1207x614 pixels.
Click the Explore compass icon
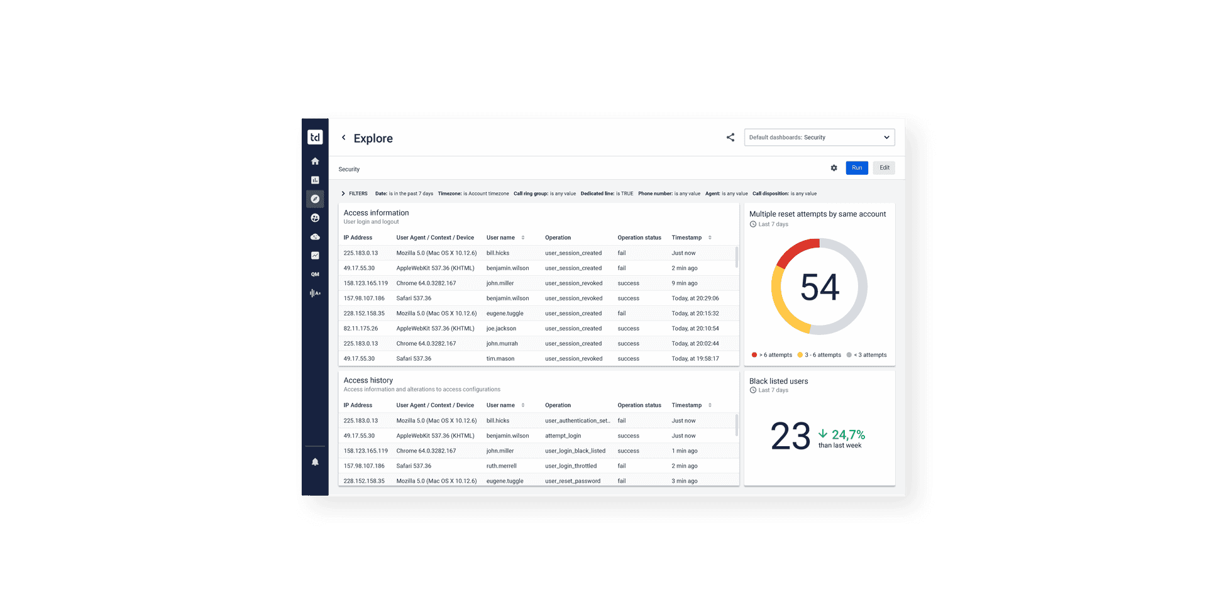coord(315,199)
